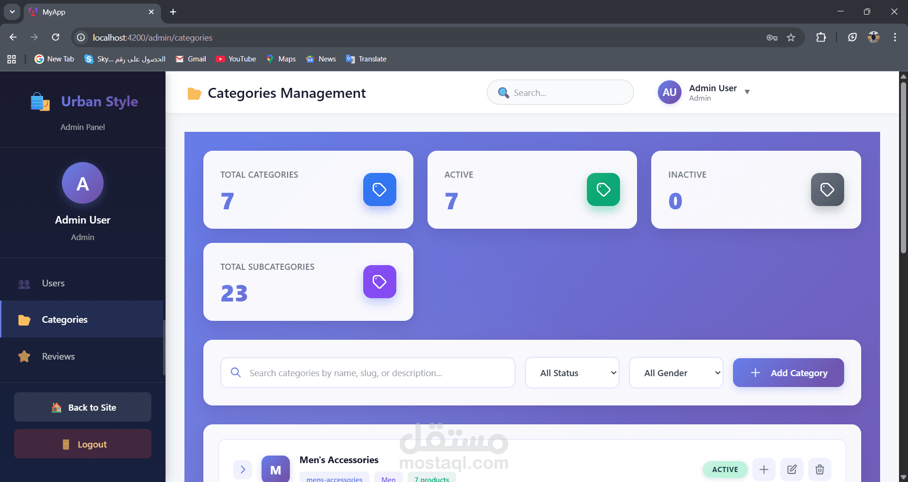The width and height of the screenshot is (908, 482).
Task: Click the Urban Style shopping bag logo
Action: click(40, 102)
